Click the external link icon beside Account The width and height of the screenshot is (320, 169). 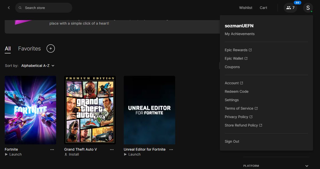pos(241,83)
